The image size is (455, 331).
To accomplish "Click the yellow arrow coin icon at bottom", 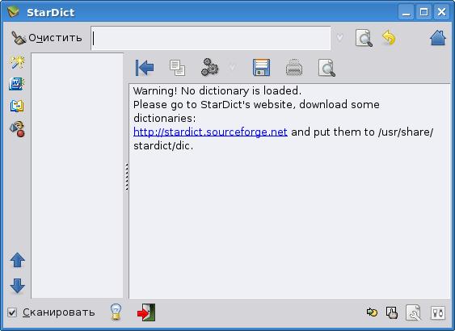I will point(372,312).
